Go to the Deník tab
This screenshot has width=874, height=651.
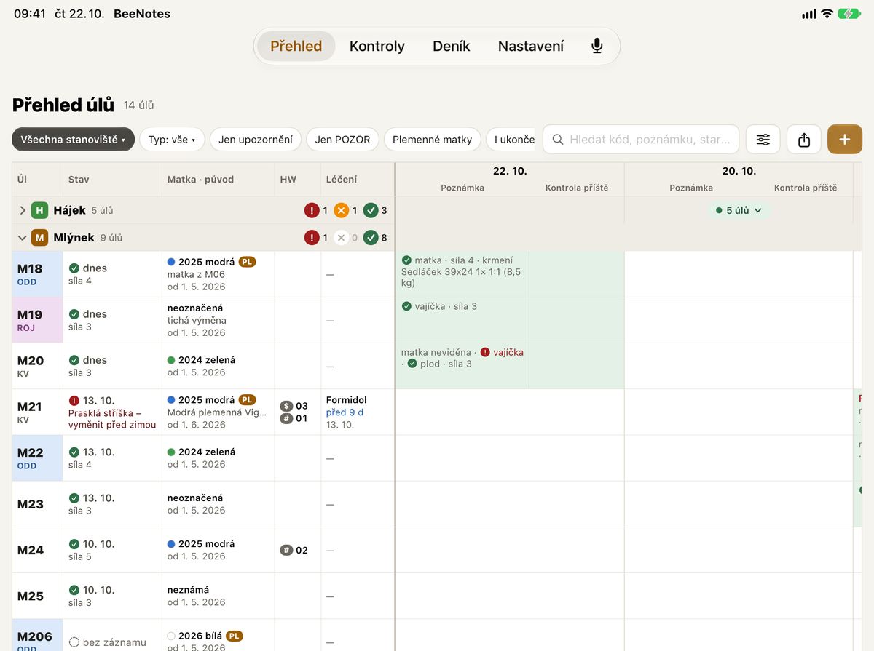pos(452,46)
